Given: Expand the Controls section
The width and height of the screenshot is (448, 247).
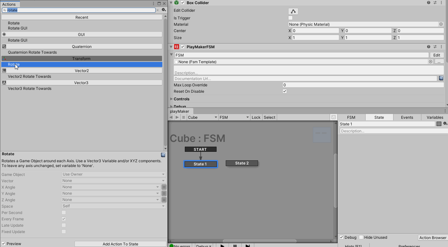Looking at the screenshot, I should point(172,99).
